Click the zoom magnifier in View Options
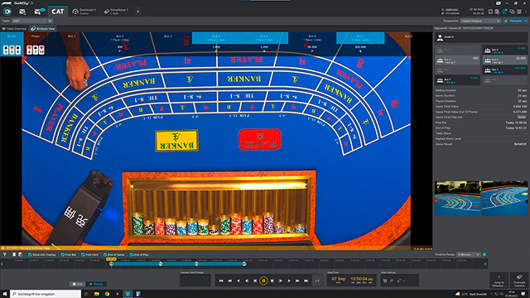 [x=392, y=281]
